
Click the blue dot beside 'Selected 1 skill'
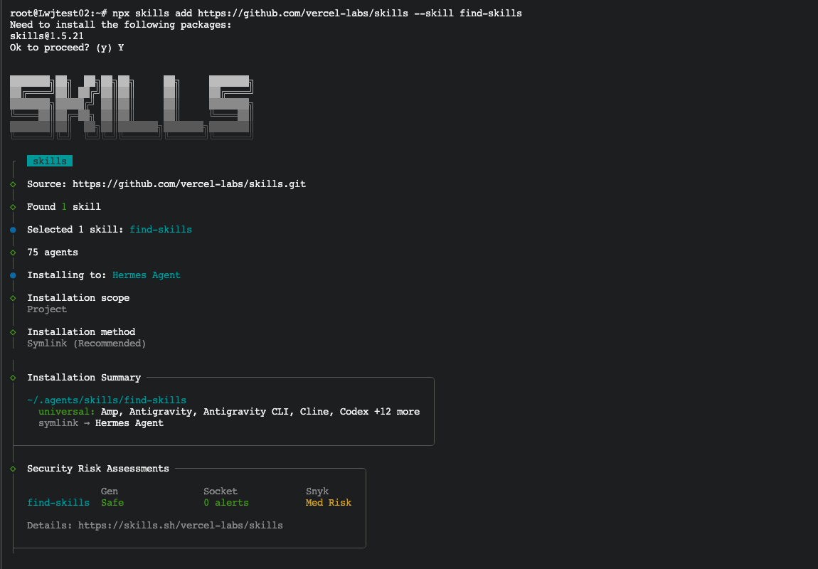click(x=13, y=230)
